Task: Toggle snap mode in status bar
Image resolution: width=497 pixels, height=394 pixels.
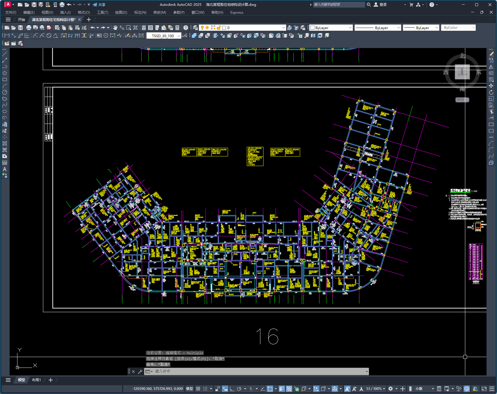Action: point(205,389)
